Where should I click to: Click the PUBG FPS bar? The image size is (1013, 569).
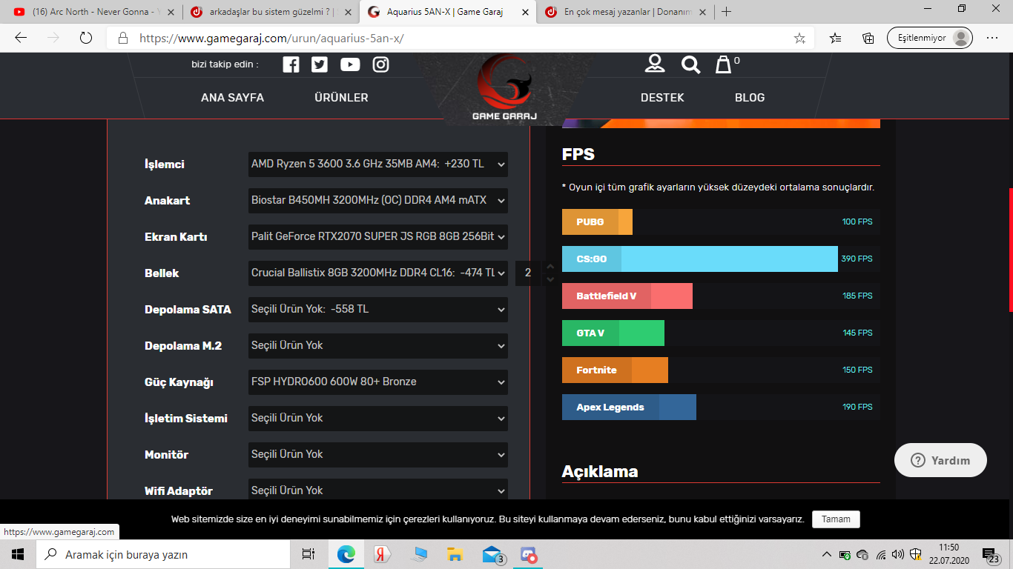(x=597, y=222)
